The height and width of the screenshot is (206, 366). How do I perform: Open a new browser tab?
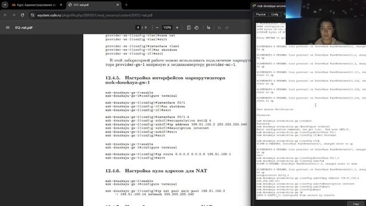[126, 5]
